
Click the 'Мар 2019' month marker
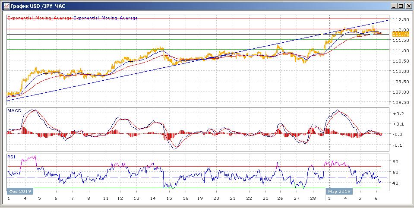click(x=339, y=191)
